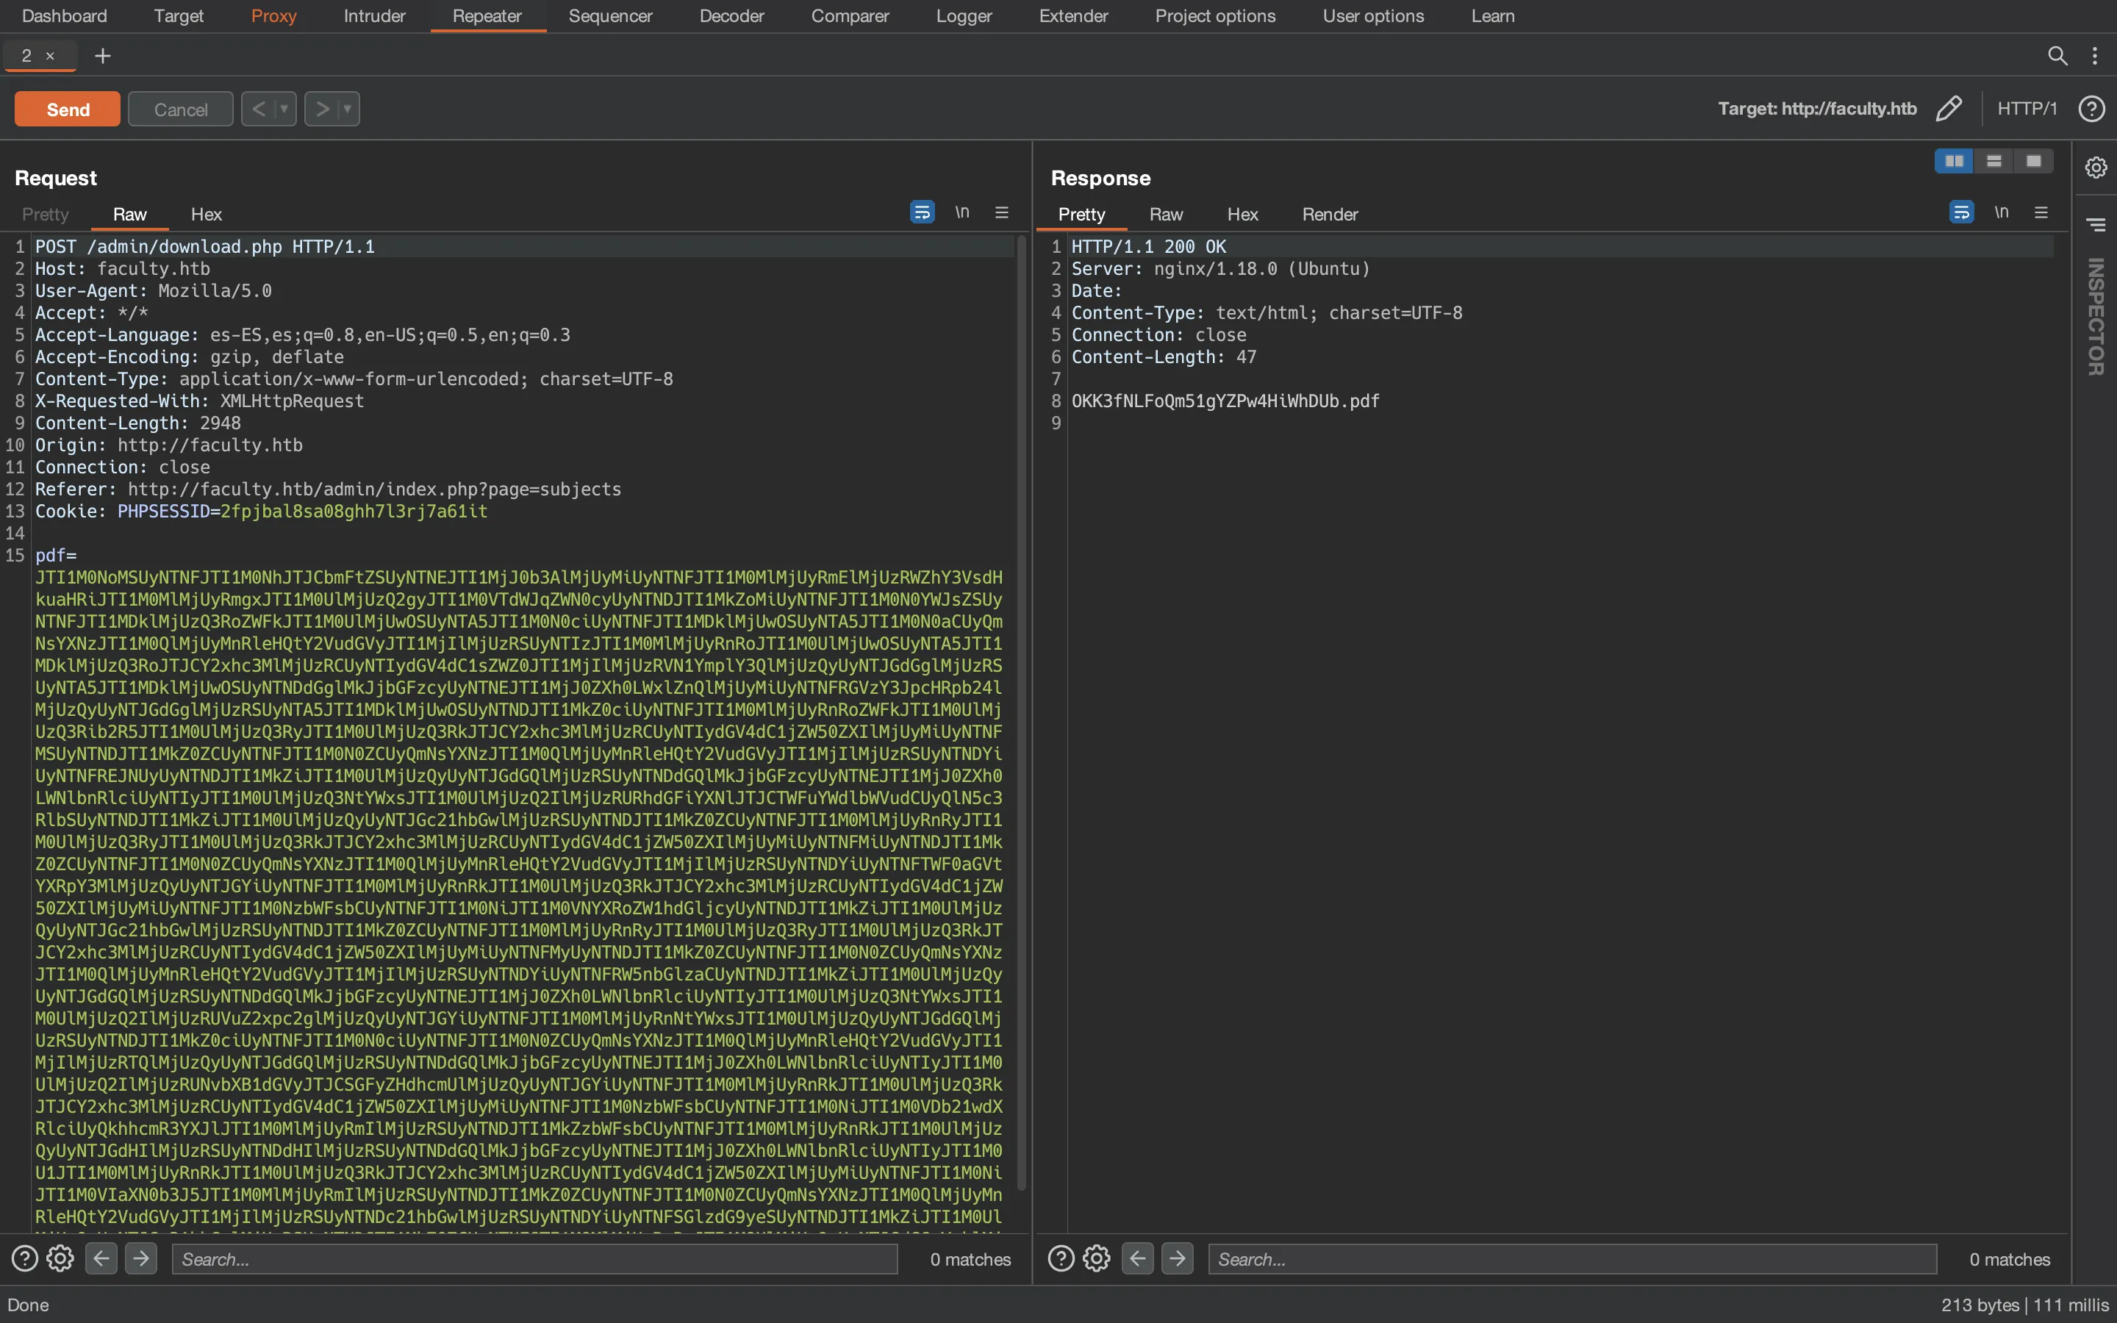Image resolution: width=2117 pixels, height=1323 pixels.
Task: Open Response search settings gear
Action: pos(1097,1258)
